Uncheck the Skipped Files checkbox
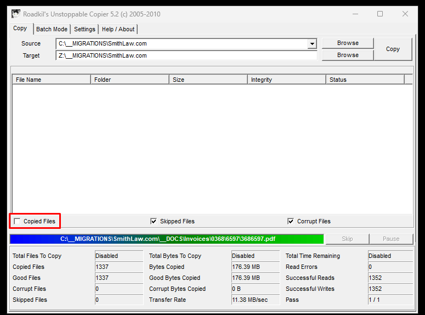The width and height of the screenshot is (425, 315). 154,221
